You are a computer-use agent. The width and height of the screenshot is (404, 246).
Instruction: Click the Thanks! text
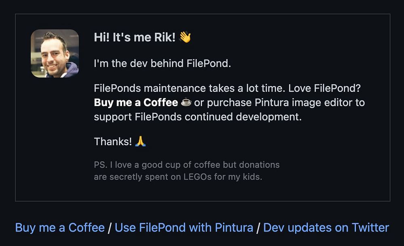(113, 142)
